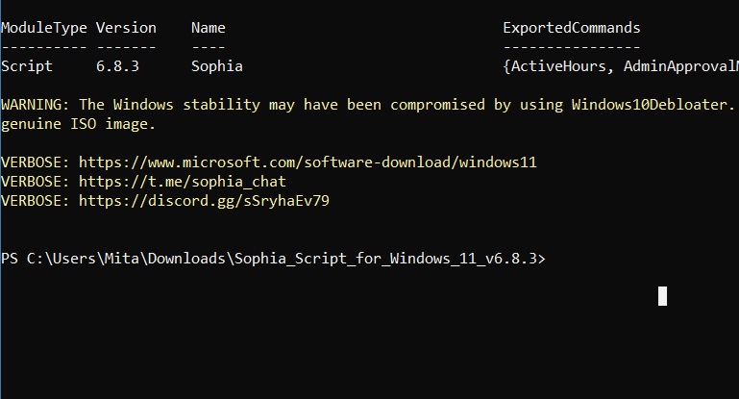The width and height of the screenshot is (739, 399).
Task: Click the ExportedCommands column header
Action: point(571,28)
